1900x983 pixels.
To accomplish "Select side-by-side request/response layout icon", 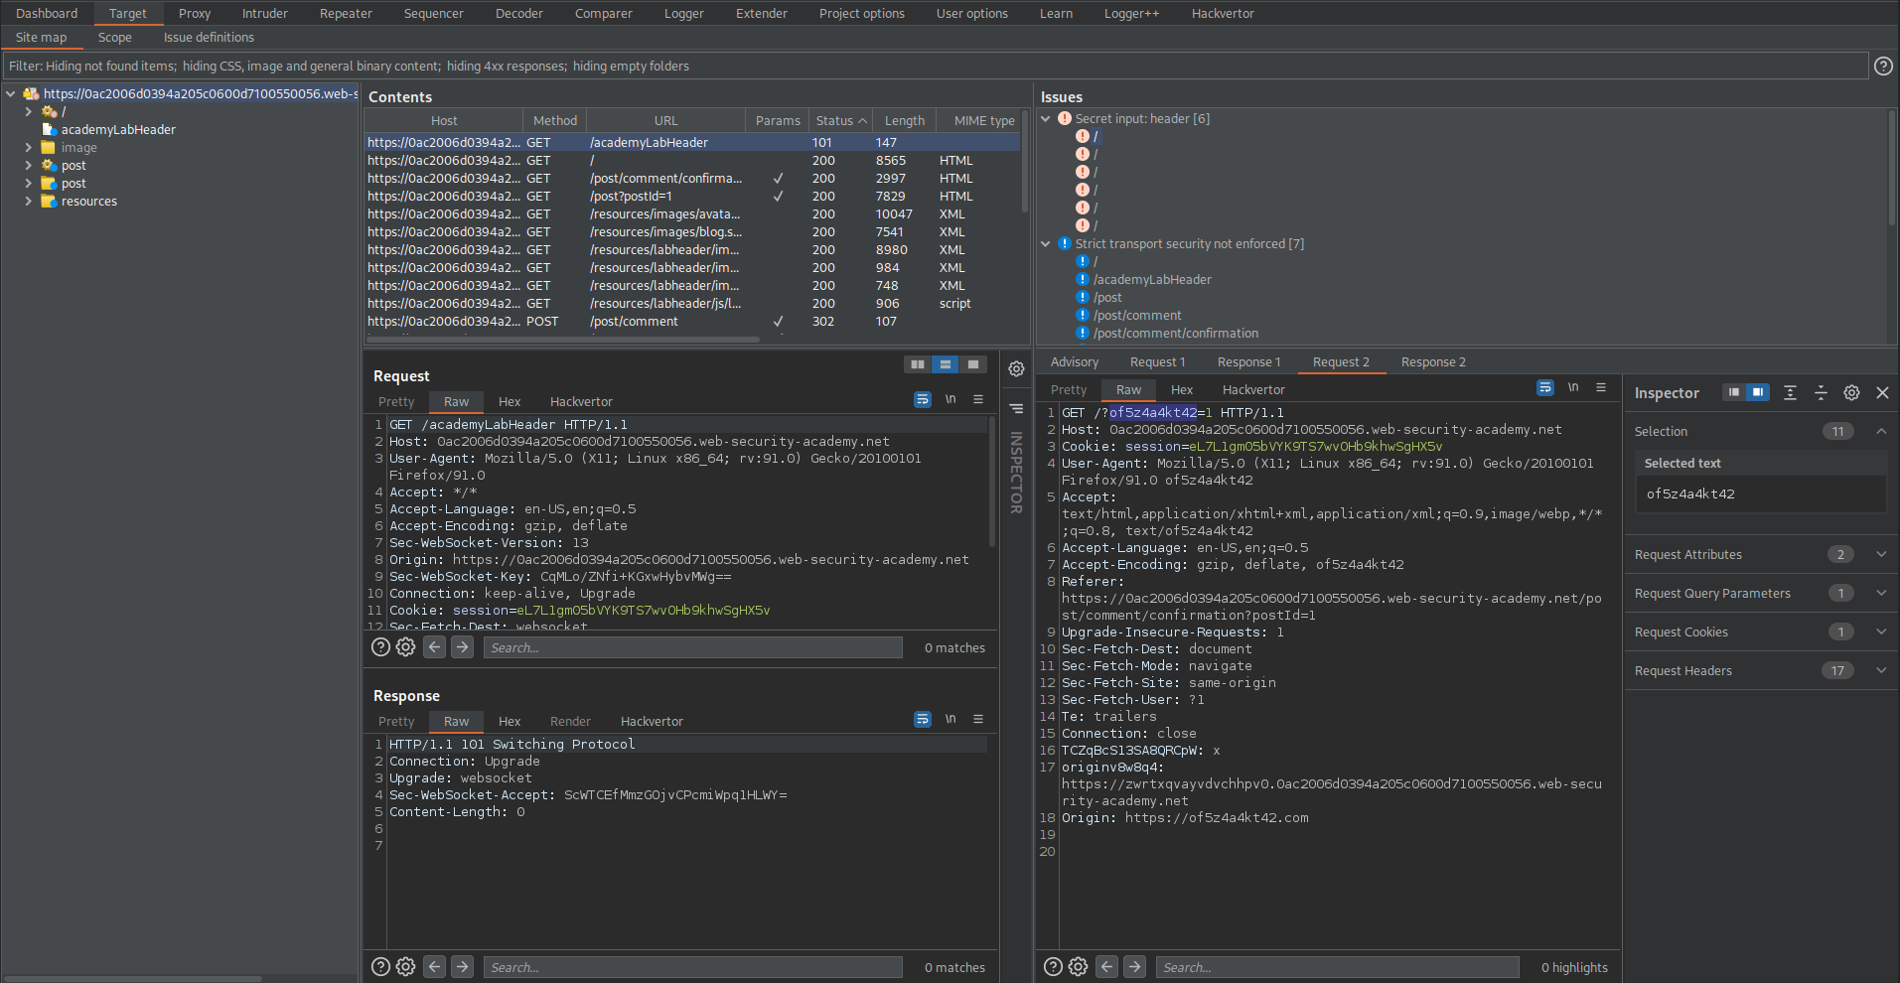I will 918,364.
